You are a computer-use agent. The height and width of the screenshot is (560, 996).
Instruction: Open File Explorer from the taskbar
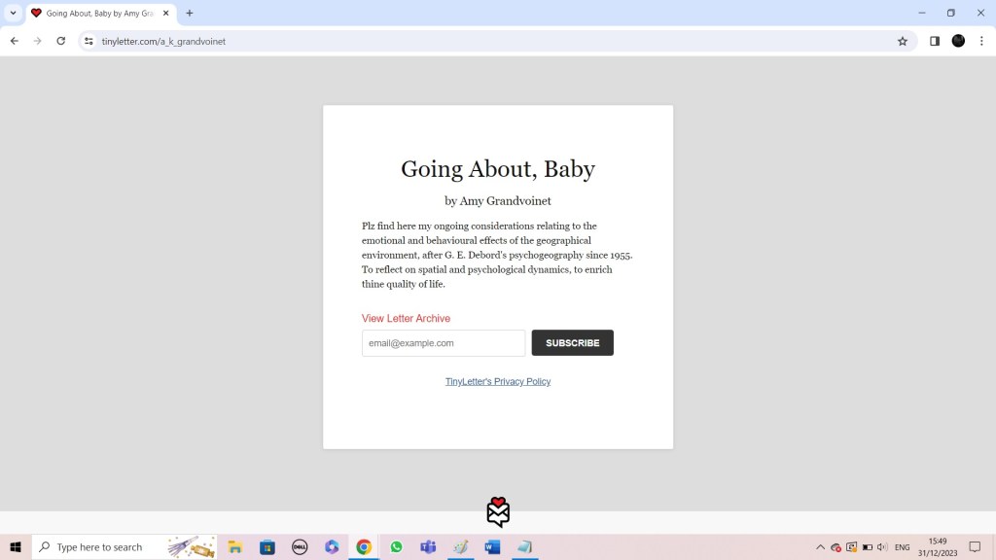tap(235, 547)
